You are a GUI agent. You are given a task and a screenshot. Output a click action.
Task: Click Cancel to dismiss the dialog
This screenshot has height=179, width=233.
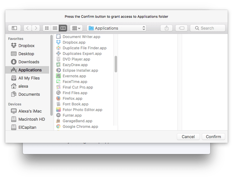[x=188, y=137]
